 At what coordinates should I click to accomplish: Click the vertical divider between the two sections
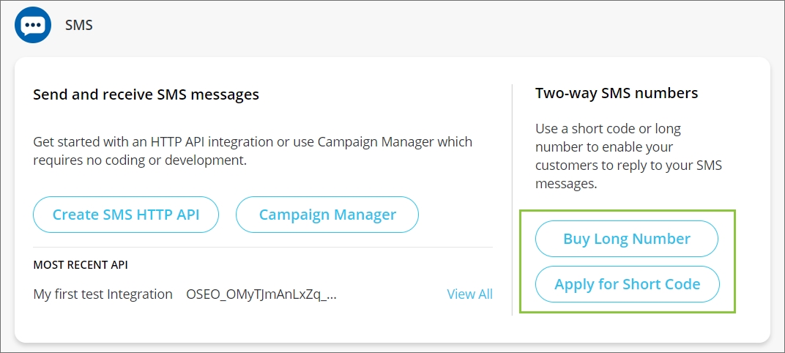512,199
